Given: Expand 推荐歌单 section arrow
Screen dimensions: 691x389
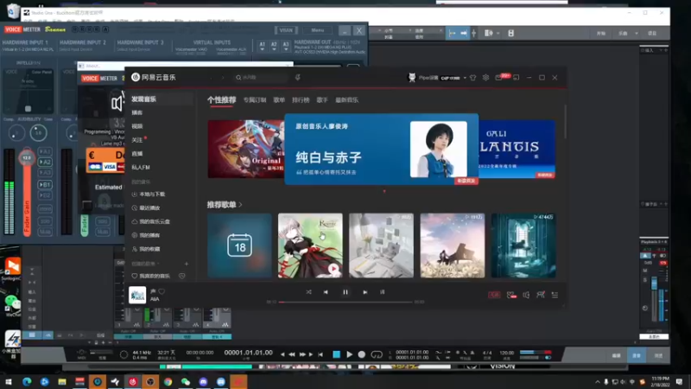Looking at the screenshot, I should pyautogui.click(x=241, y=205).
